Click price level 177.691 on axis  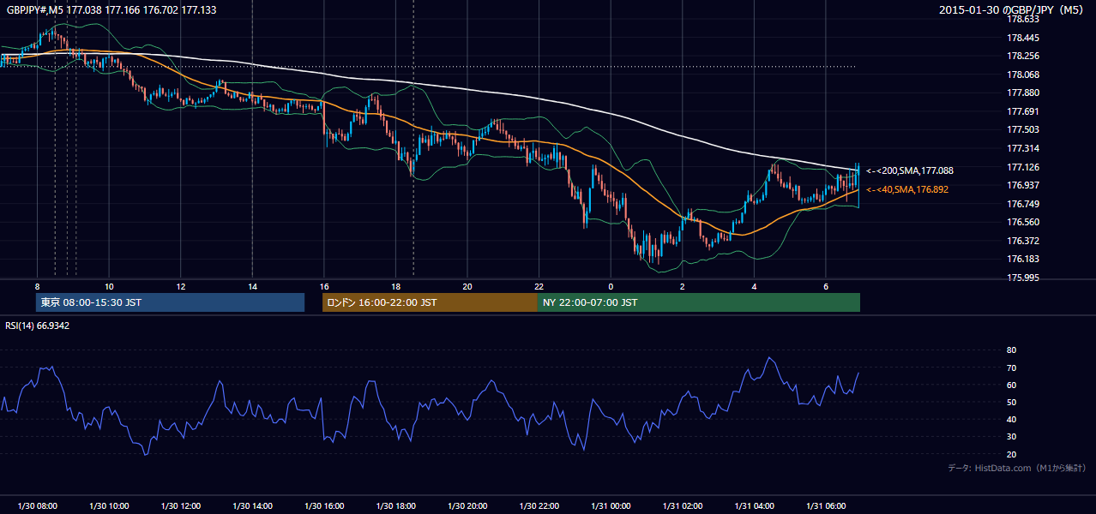(x=1022, y=111)
